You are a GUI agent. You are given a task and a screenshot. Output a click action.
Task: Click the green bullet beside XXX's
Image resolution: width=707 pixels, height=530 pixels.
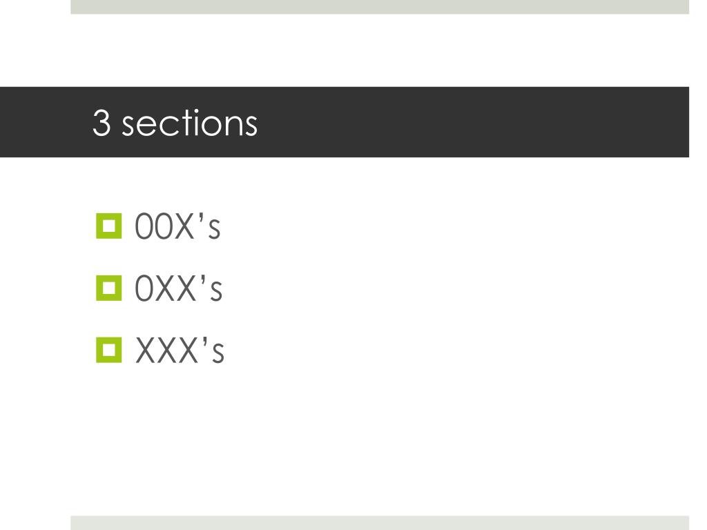[x=108, y=350]
